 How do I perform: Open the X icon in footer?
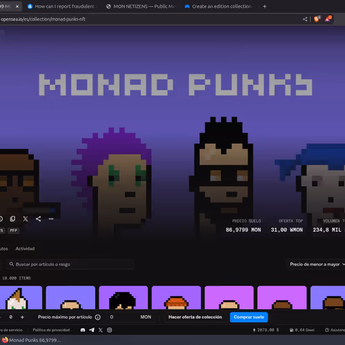101,330
